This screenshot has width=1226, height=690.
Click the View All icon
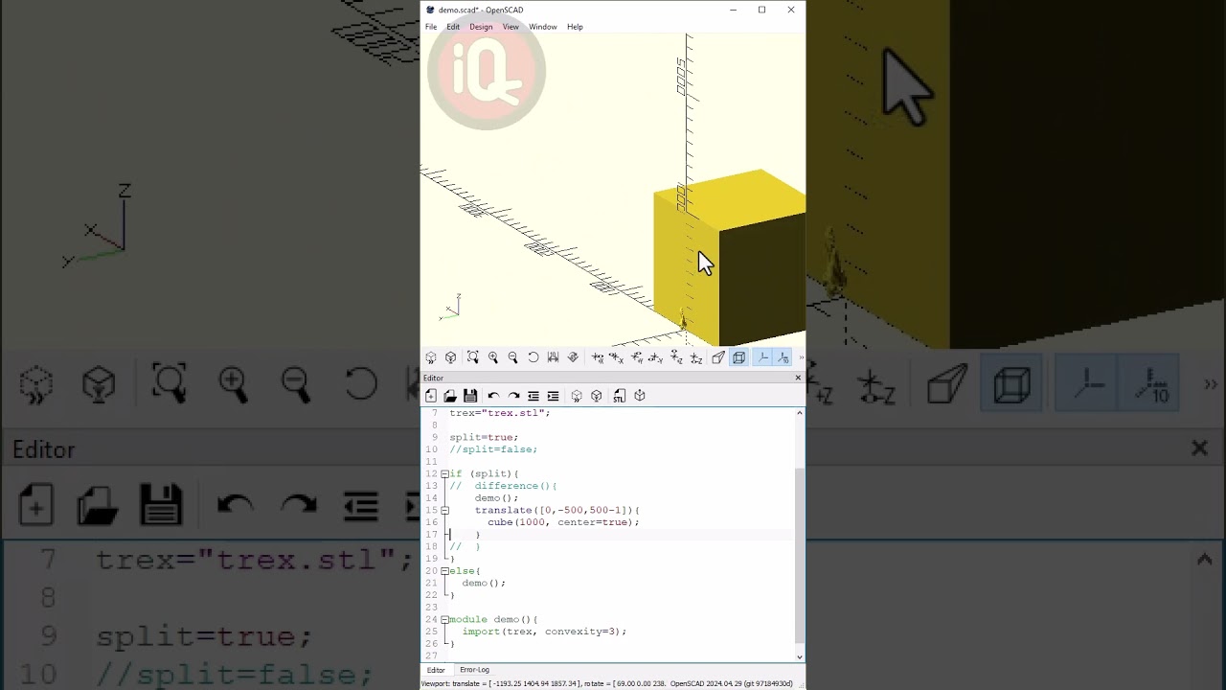click(x=473, y=357)
